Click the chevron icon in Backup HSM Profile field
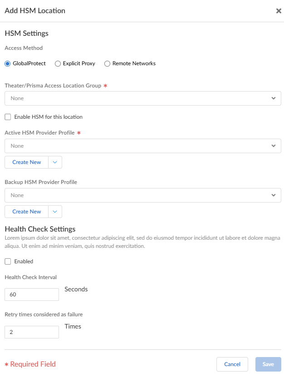Image resolution: width=284 pixels, height=377 pixels. (x=274, y=195)
